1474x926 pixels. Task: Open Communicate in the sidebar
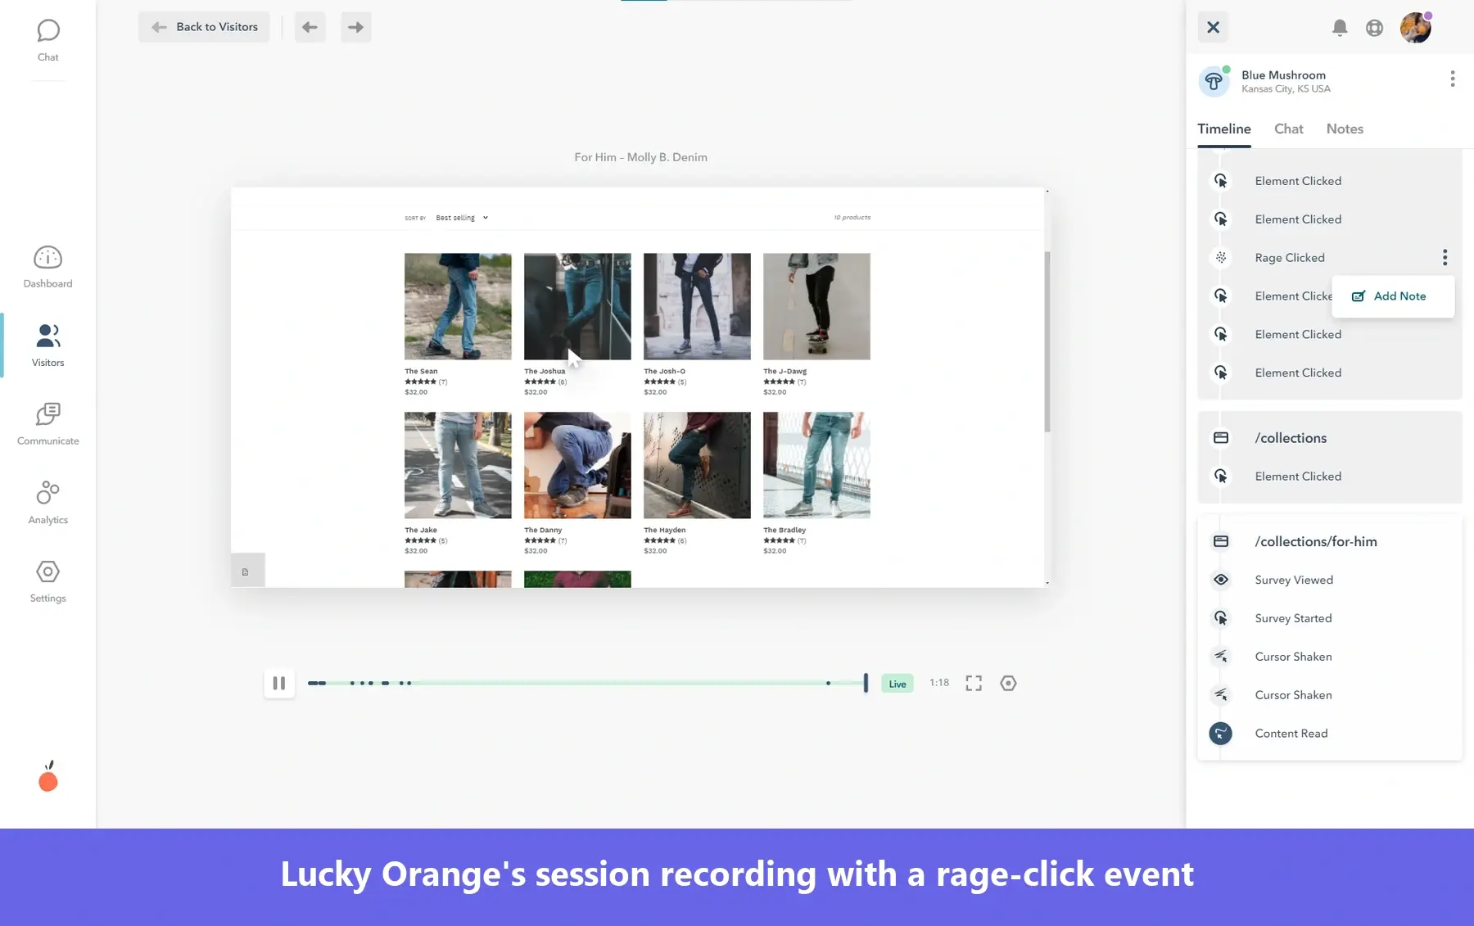coord(47,424)
